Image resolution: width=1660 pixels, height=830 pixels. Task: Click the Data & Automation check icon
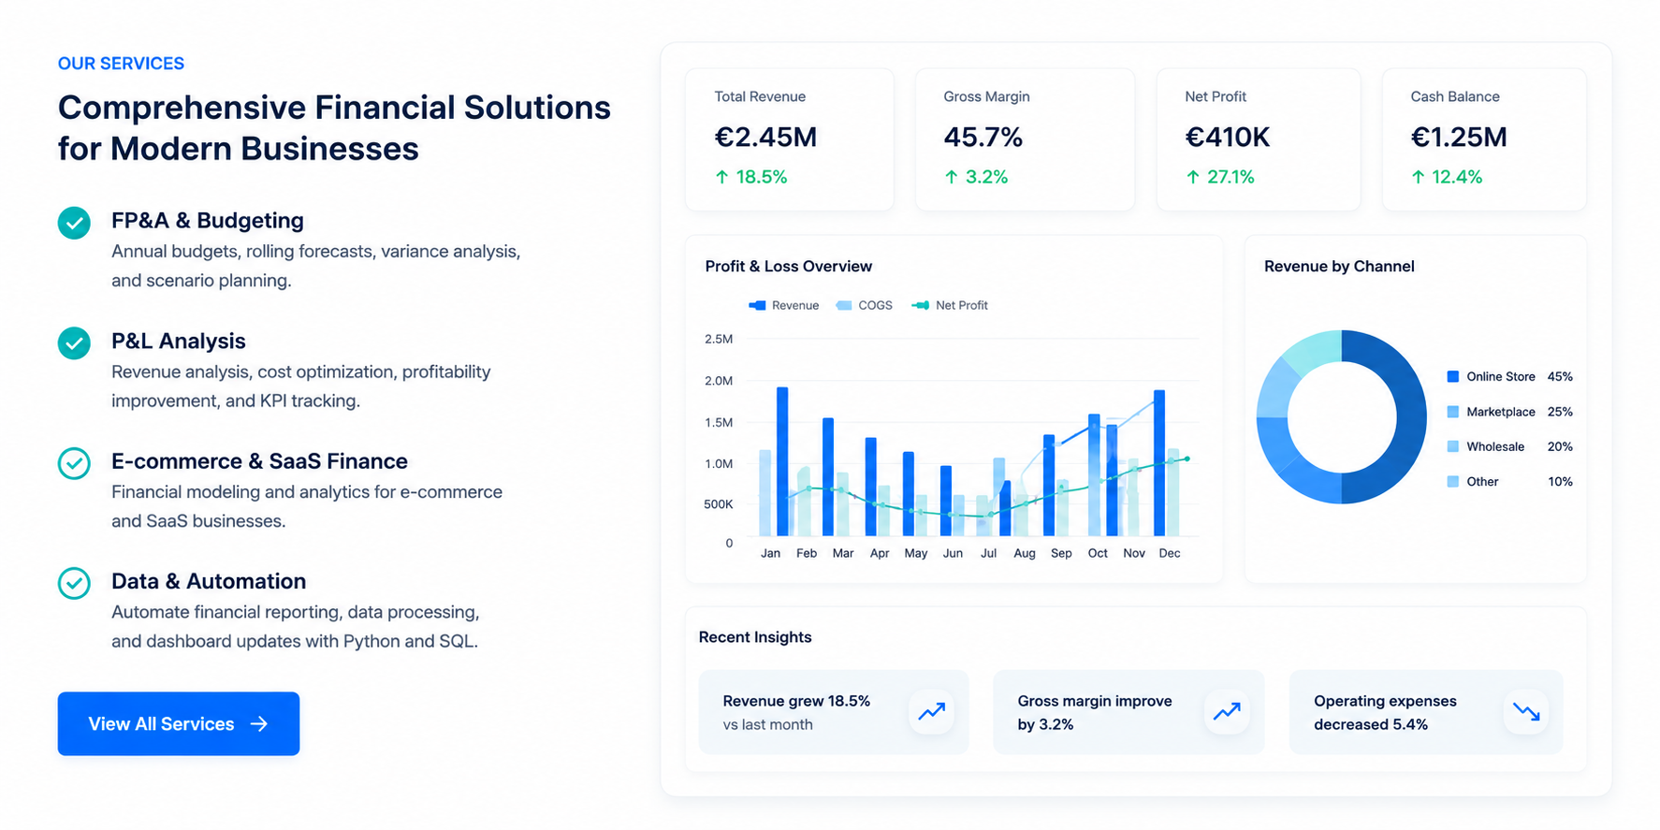tap(74, 583)
